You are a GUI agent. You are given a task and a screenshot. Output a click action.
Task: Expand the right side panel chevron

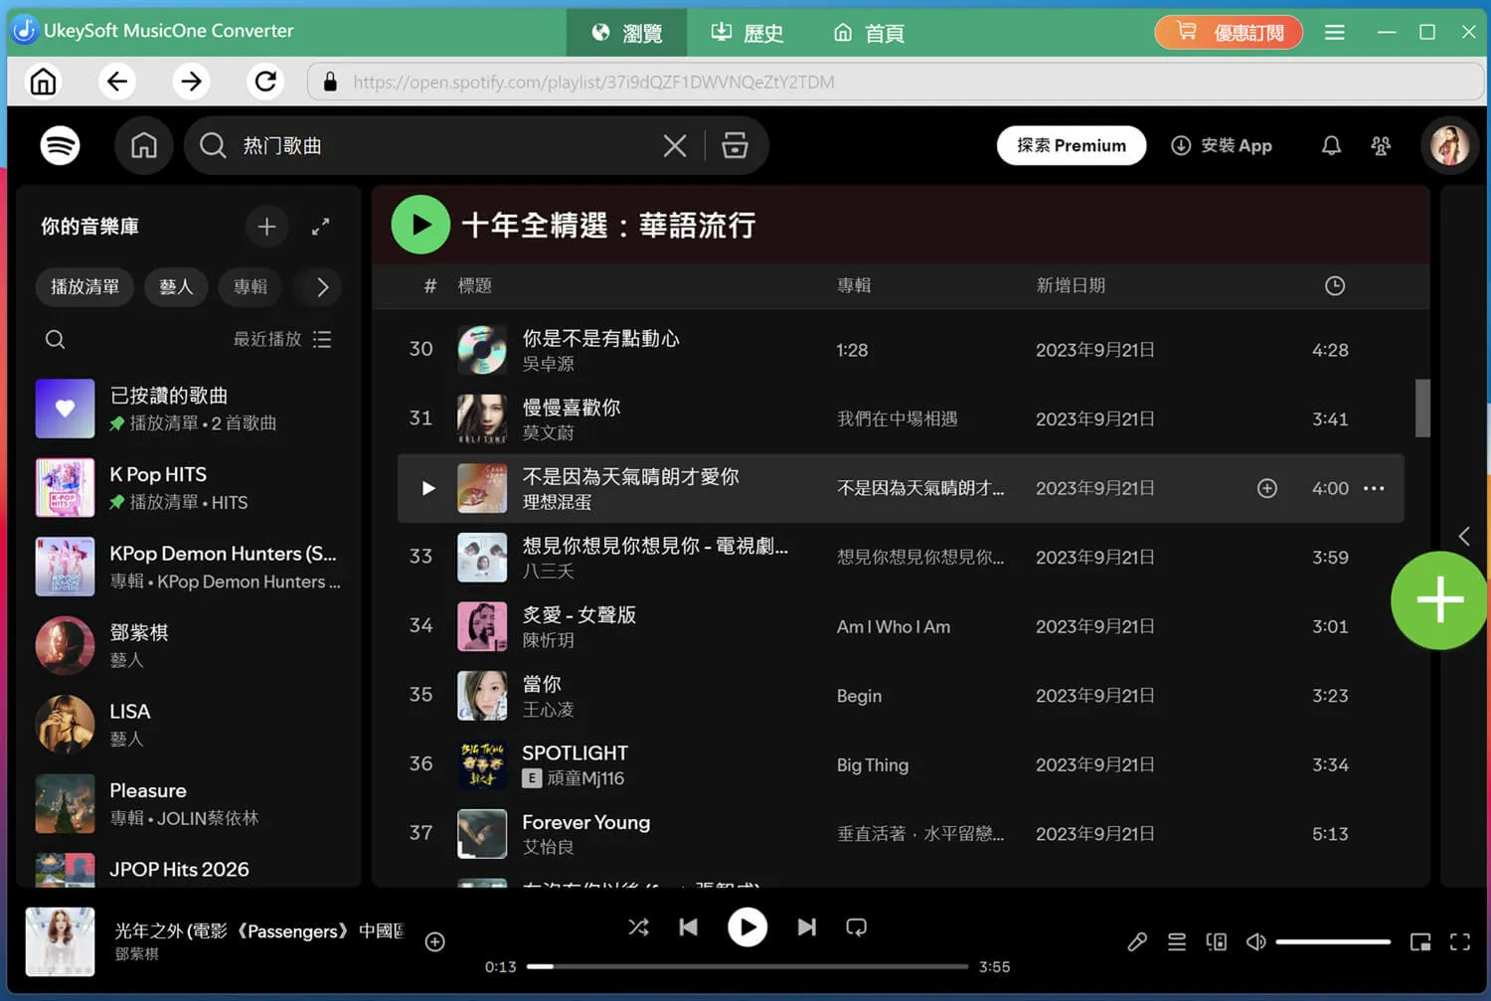click(1464, 537)
